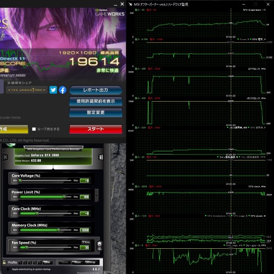Click the Afterburner Apply button
Image resolution: width=274 pixels, height=274 pixels.
point(65,263)
